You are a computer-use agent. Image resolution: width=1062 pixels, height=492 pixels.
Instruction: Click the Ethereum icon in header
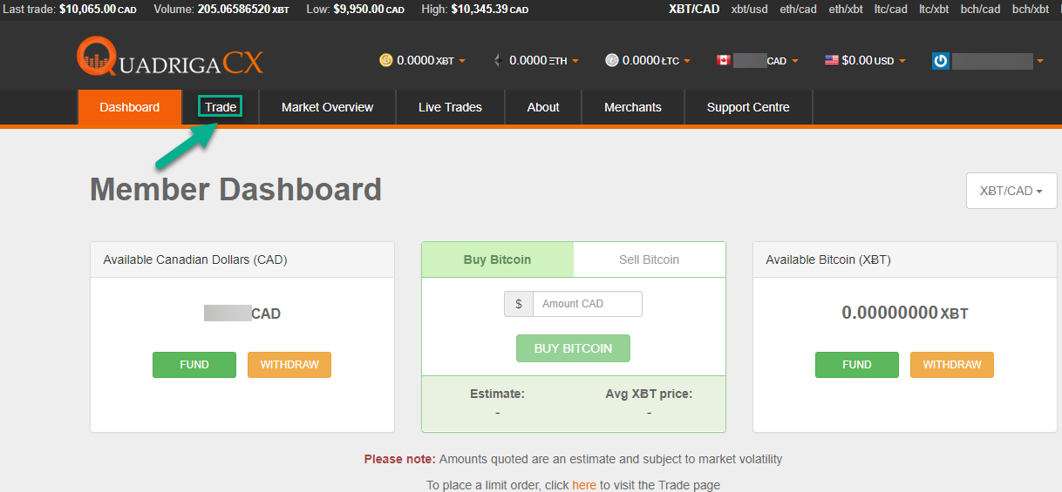(498, 60)
